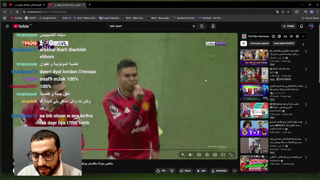Screen dimensions: 320x180
Task: Click the Ask button below video
Action: (201, 171)
